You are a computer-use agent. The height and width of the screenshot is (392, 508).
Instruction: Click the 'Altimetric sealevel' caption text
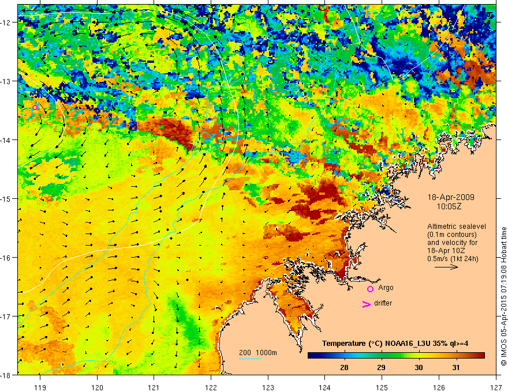pyautogui.click(x=457, y=227)
